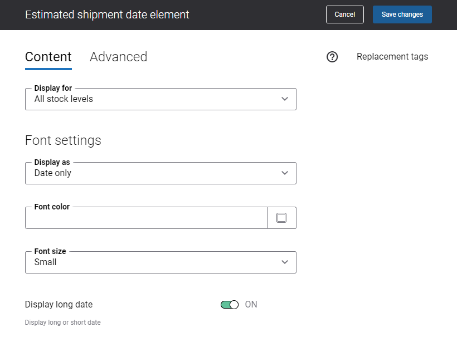
Task: Click the Save changes button
Action: pos(402,14)
